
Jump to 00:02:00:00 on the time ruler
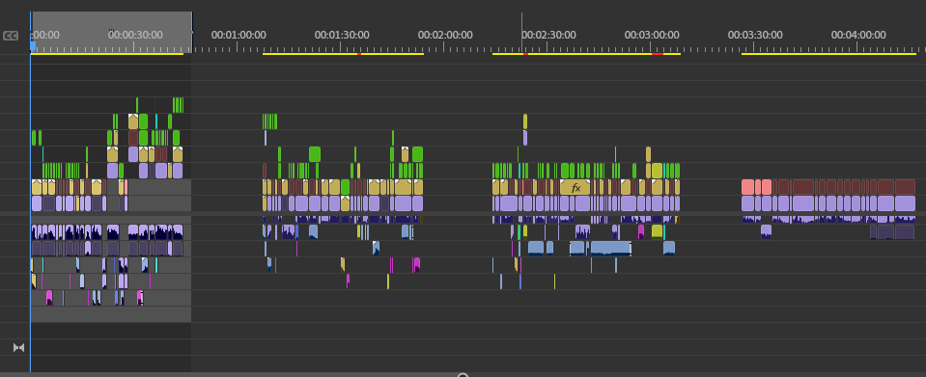point(445,35)
